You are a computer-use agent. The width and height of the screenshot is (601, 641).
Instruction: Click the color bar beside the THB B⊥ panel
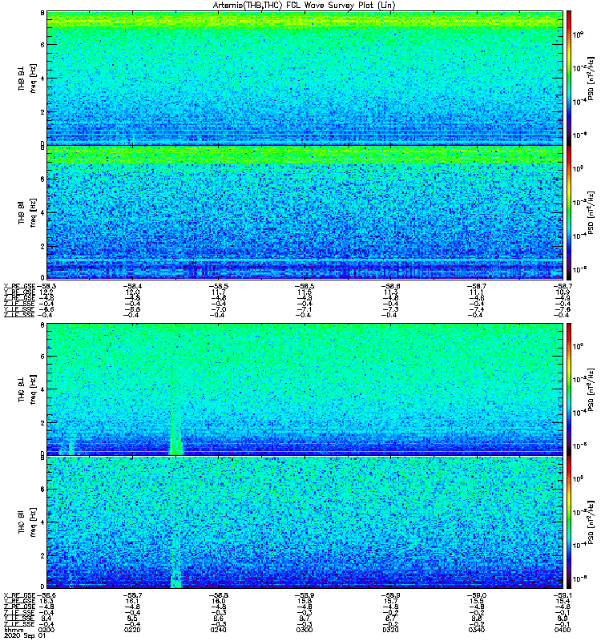569,78
